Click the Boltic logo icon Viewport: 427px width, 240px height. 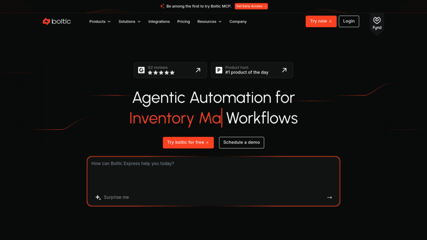tap(46, 21)
